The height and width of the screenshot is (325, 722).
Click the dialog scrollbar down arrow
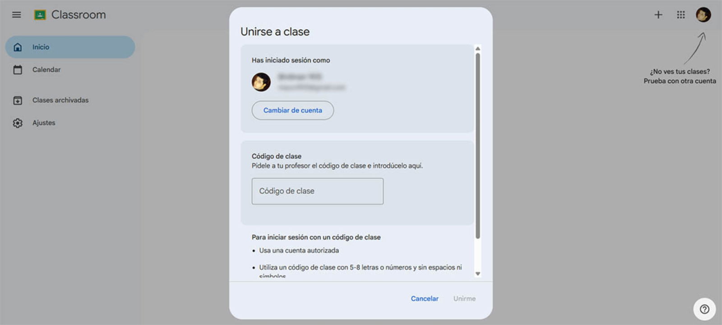[478, 274]
